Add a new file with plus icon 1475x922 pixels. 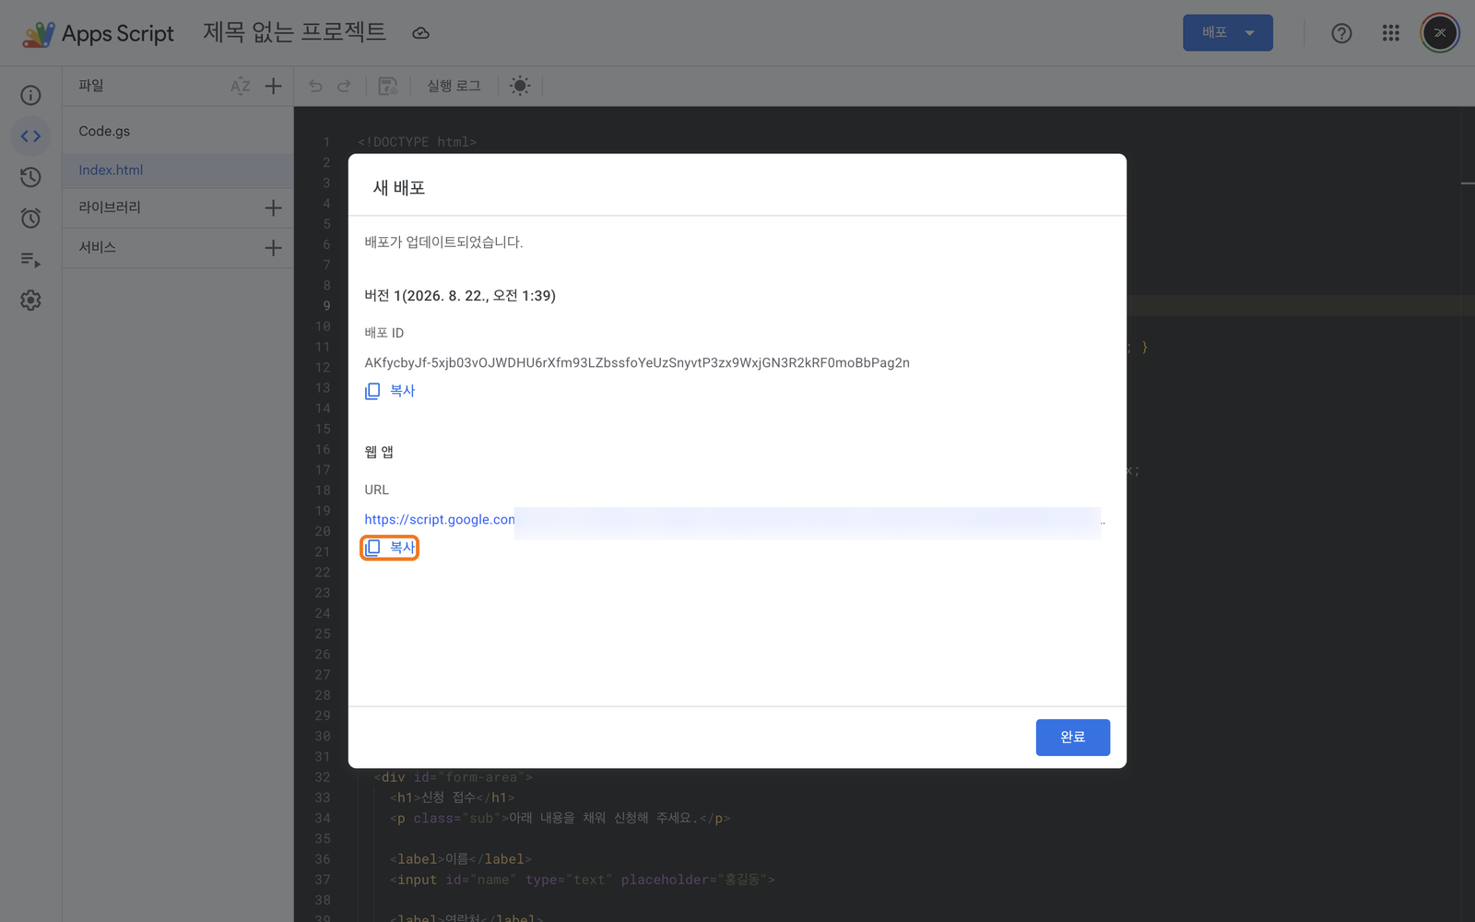[273, 86]
